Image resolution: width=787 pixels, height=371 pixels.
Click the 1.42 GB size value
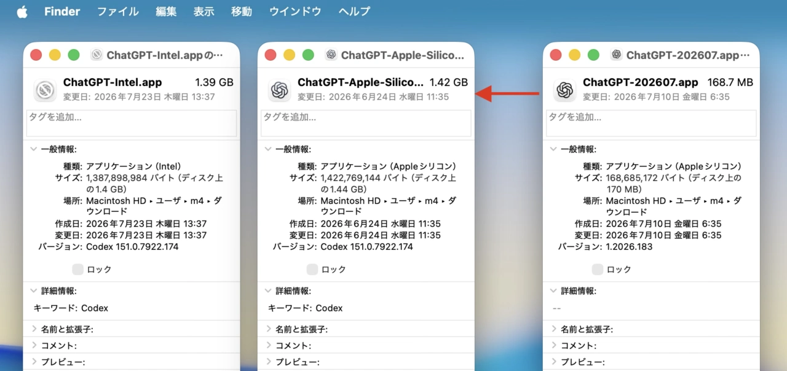coord(449,82)
